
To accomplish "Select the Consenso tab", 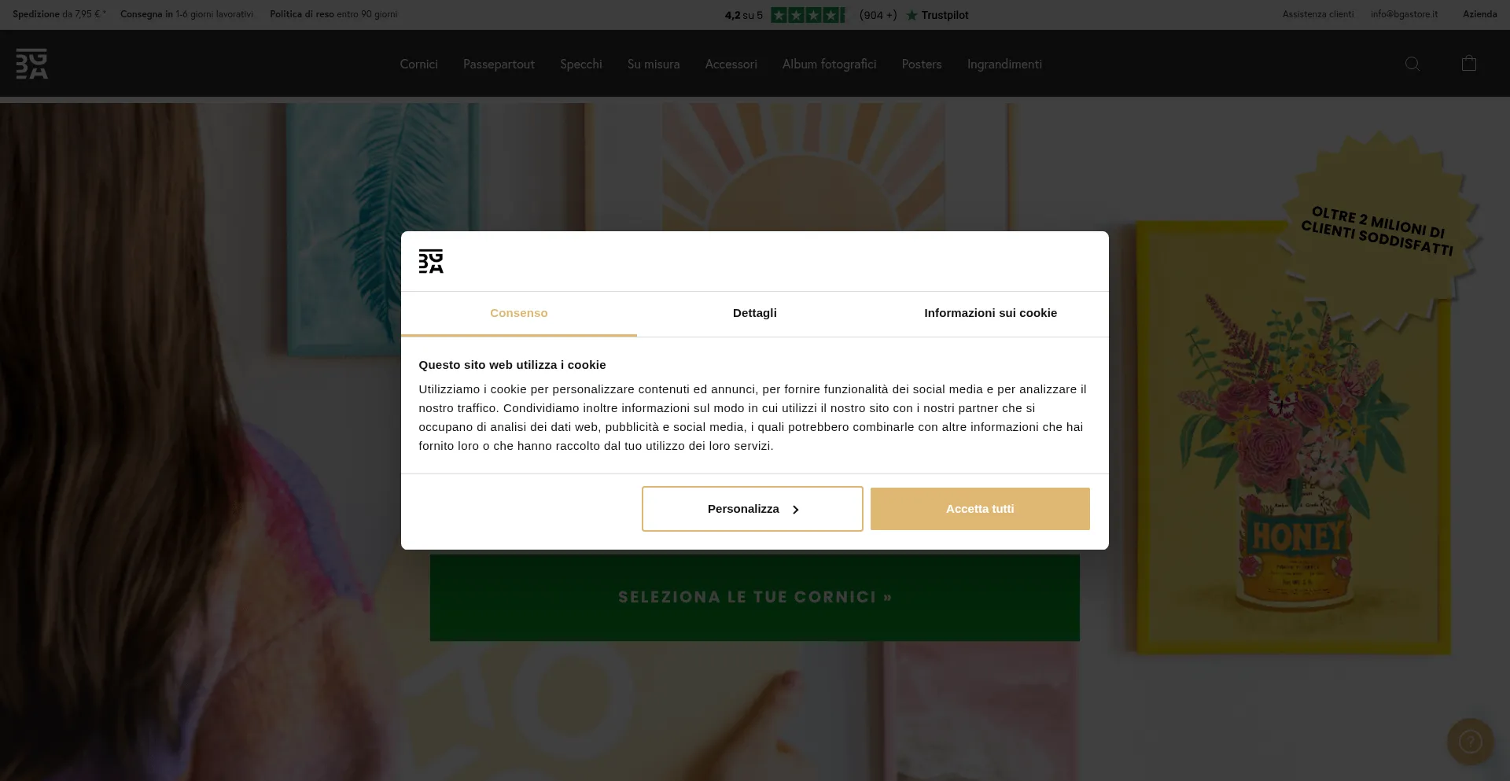I will tap(519, 313).
